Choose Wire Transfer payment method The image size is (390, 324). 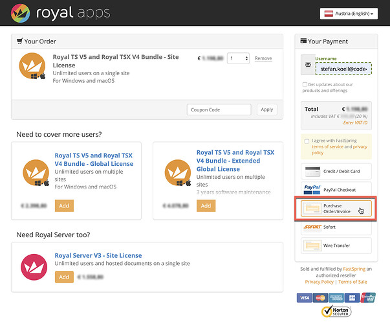[336, 246]
